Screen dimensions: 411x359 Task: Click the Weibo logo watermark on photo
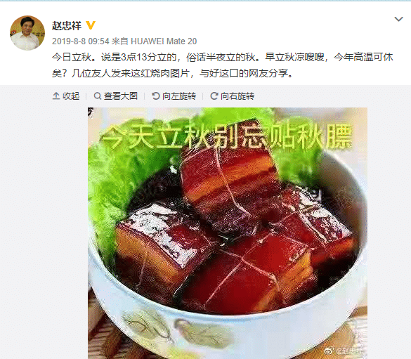tap(329, 351)
